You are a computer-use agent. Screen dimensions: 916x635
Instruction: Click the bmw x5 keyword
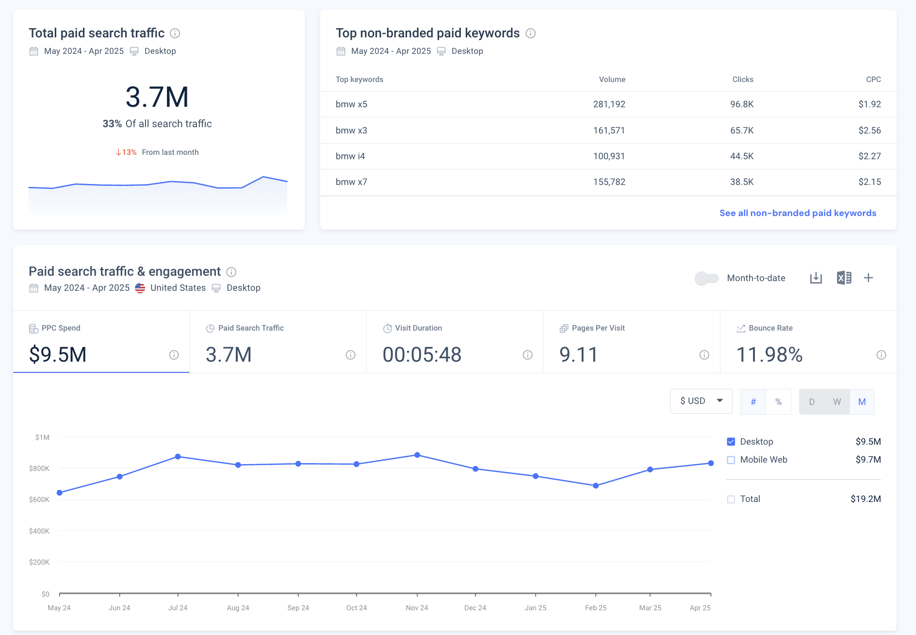[351, 104]
